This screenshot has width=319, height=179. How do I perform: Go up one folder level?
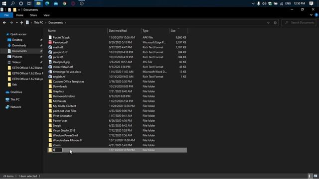[x=21, y=22]
